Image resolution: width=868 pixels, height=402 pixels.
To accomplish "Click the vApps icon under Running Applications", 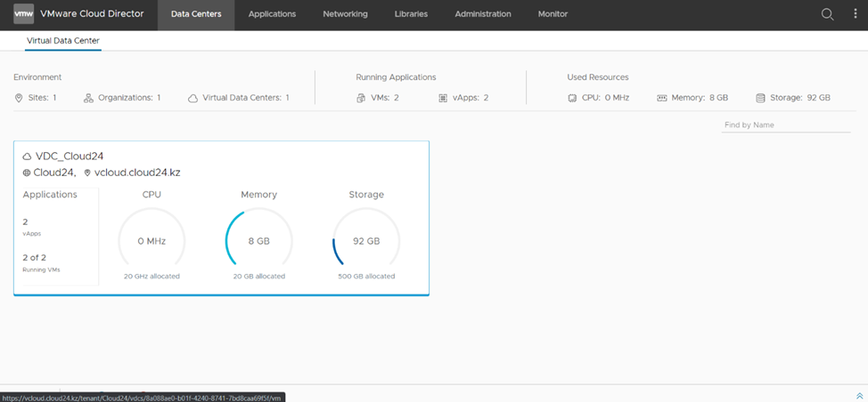I will pyautogui.click(x=443, y=98).
